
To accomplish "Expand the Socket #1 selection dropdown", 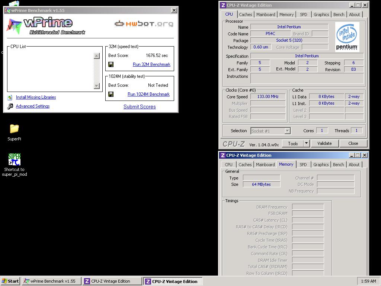I will pyautogui.click(x=288, y=131).
